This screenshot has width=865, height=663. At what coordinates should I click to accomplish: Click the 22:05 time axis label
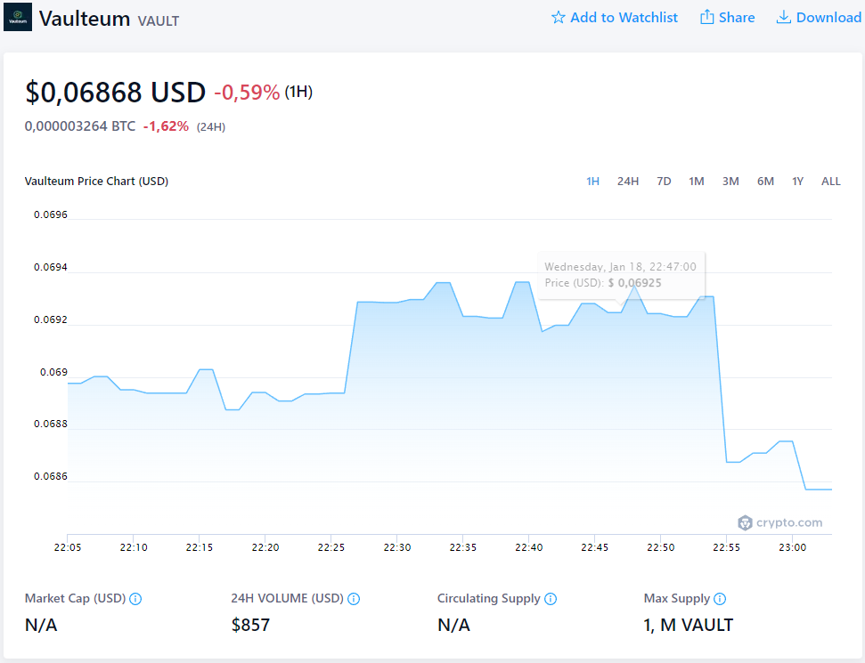pos(68,547)
